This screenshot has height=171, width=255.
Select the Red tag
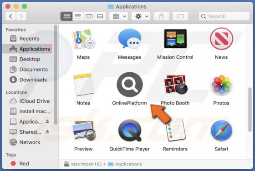pos(27,164)
